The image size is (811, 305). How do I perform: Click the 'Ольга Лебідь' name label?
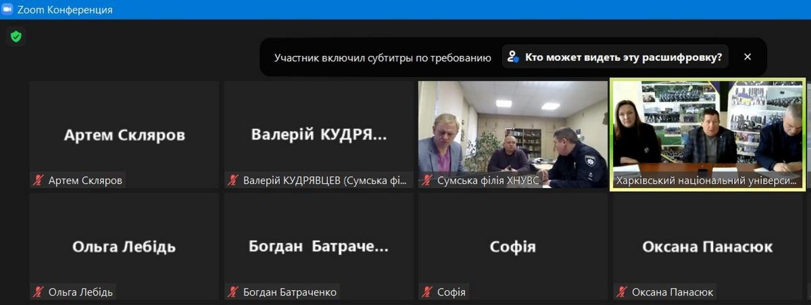click(x=80, y=292)
